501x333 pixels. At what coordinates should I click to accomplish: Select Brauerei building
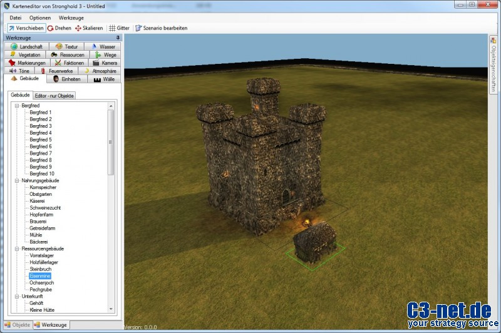pyautogui.click(x=38, y=221)
